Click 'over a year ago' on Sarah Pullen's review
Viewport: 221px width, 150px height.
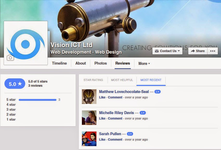click(136, 139)
